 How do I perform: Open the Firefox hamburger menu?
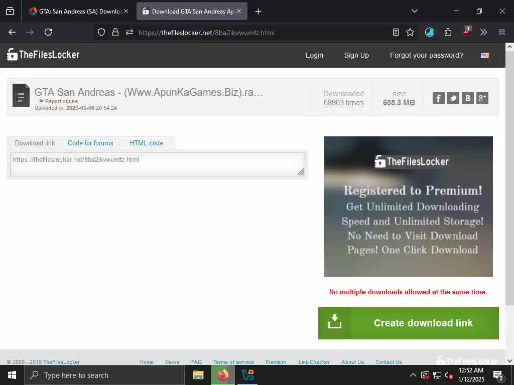pos(502,32)
